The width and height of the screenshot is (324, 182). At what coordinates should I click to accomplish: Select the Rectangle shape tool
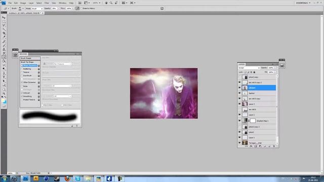pyautogui.click(x=4, y=85)
